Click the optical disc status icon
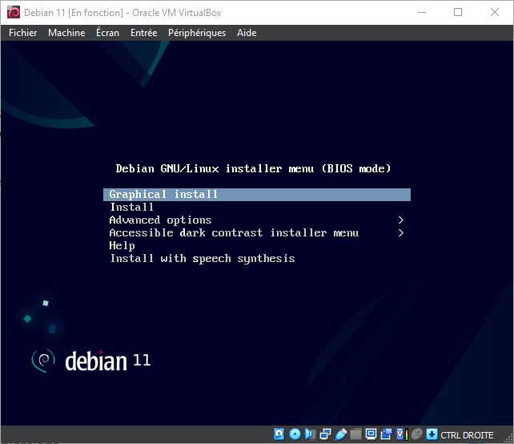This screenshot has width=514, height=444. click(295, 434)
